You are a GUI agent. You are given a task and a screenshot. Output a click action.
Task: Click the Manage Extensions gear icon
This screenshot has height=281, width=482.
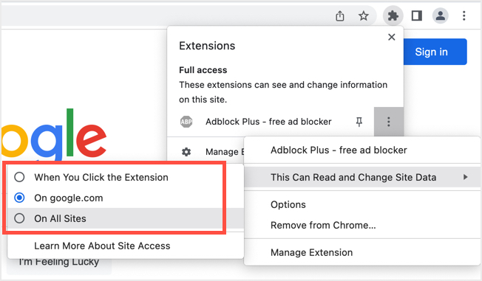pyautogui.click(x=186, y=151)
